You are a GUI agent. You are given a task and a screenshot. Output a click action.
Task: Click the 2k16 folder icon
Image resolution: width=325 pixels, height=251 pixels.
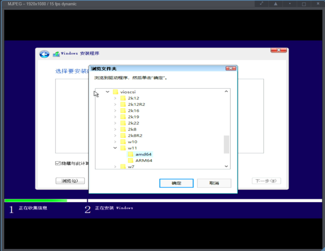123,111
